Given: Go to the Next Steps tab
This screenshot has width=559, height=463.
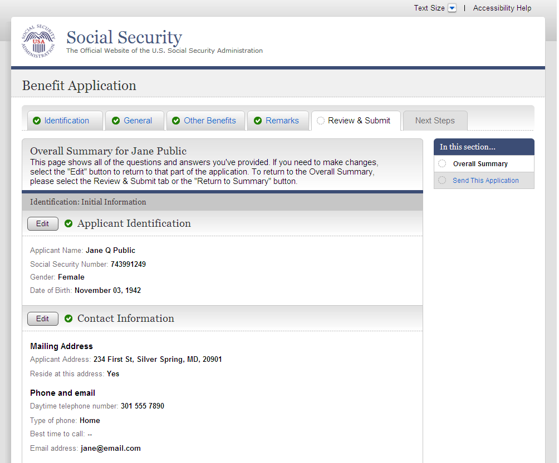Looking at the screenshot, I should (435, 121).
